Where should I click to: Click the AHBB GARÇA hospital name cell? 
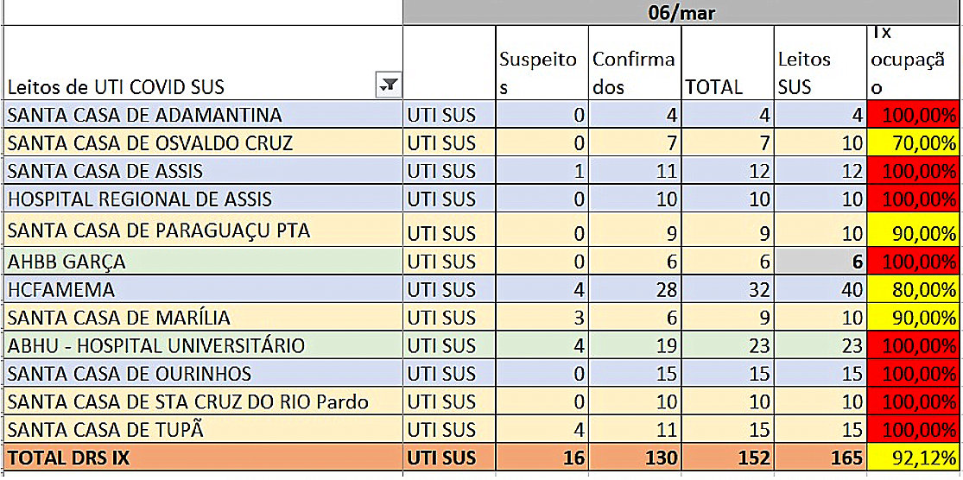pos(204,262)
